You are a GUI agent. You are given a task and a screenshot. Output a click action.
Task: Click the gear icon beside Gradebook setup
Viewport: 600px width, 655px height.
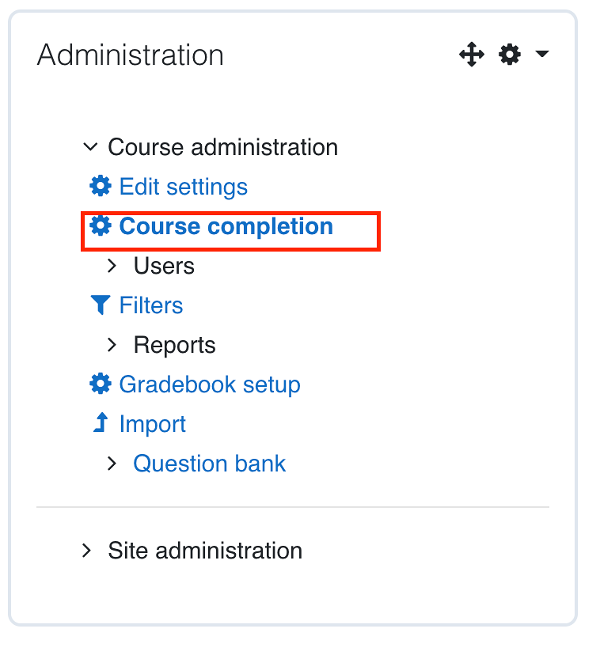point(101,384)
